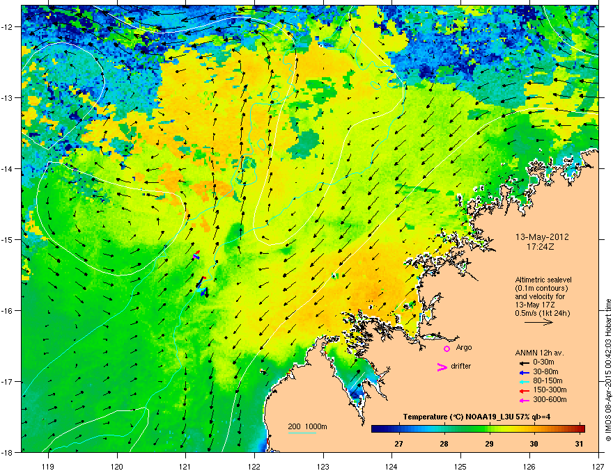The height and width of the screenshot is (473, 613).
Task: Click the longitude axis label 126
Action: click(529, 466)
